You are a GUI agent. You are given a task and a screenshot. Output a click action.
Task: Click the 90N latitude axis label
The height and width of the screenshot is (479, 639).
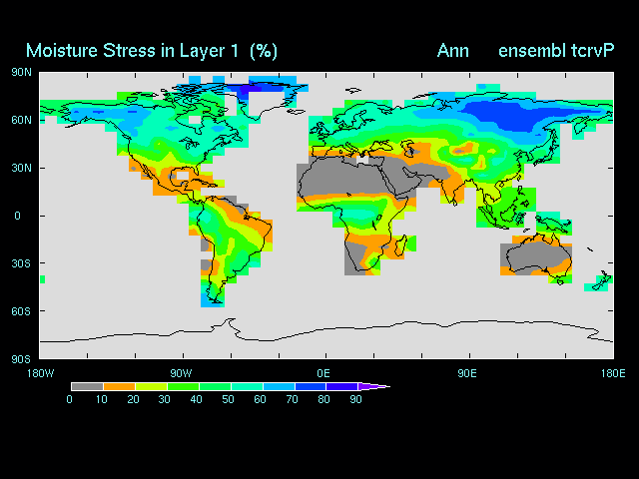coord(21,73)
